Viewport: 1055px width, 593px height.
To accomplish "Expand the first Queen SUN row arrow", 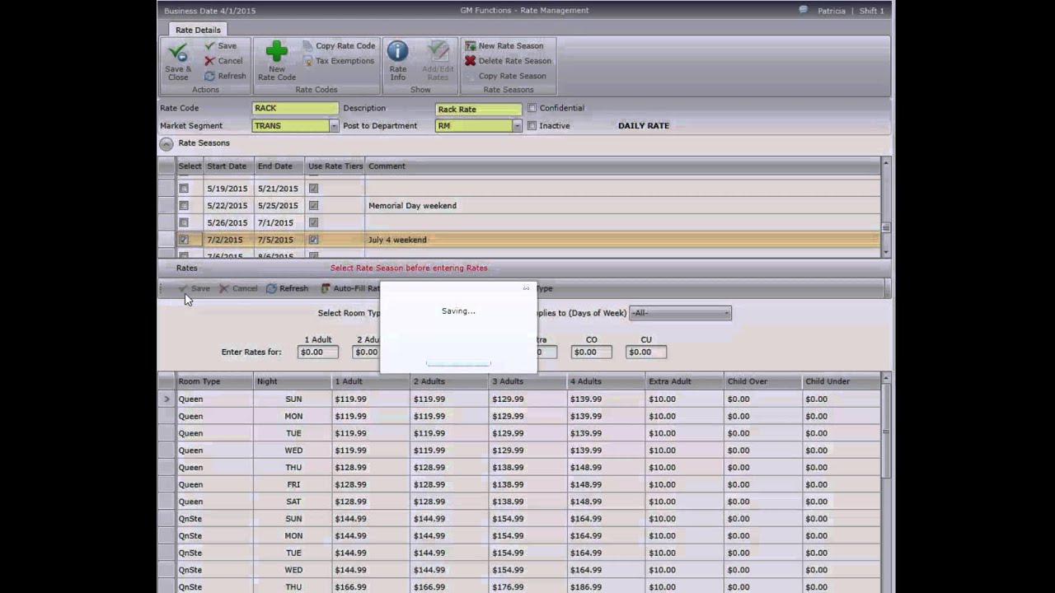I will pos(166,399).
